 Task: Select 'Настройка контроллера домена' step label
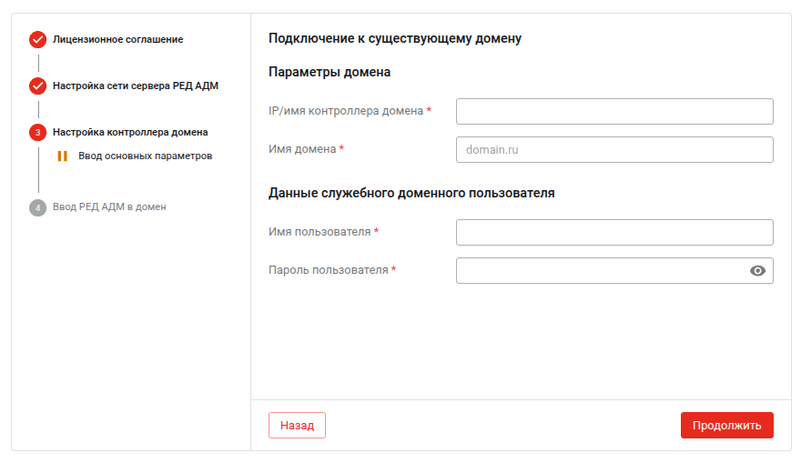coord(130,133)
